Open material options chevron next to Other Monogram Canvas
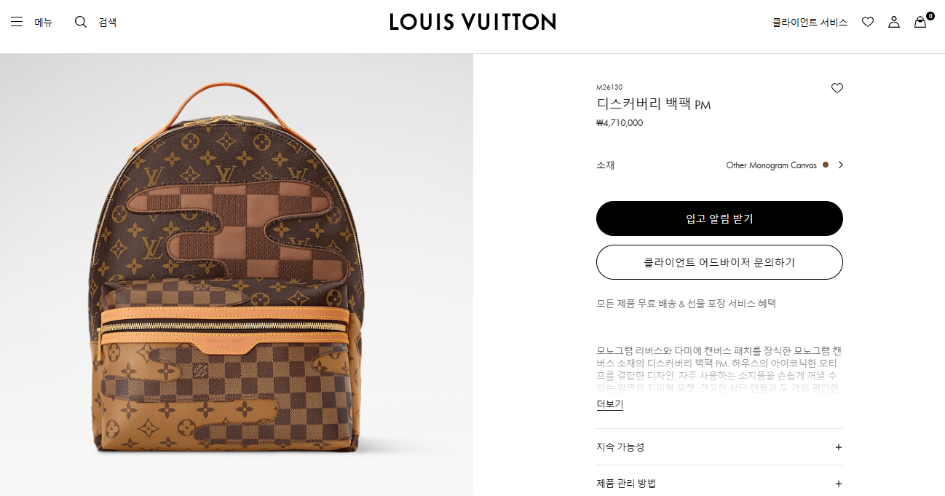This screenshot has width=945, height=496. click(841, 165)
